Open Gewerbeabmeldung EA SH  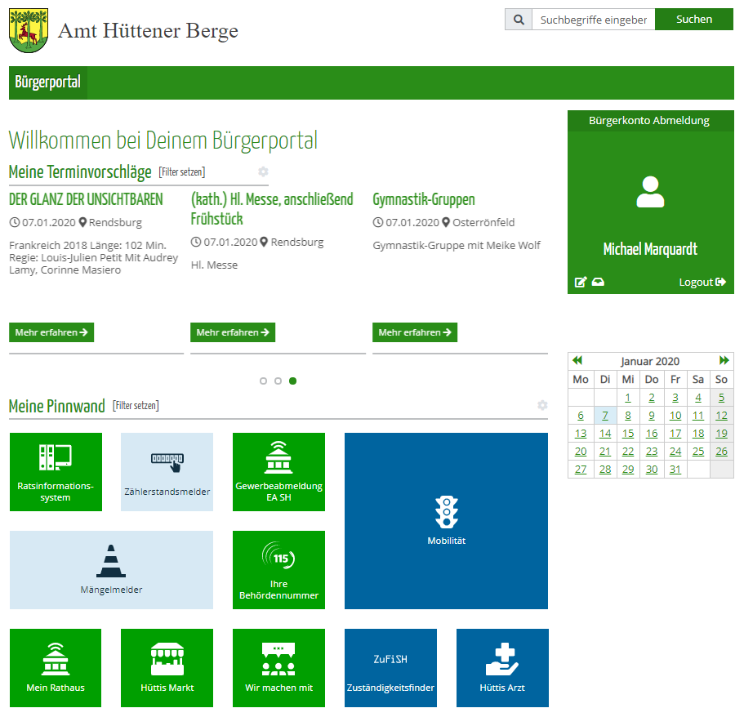pyautogui.click(x=278, y=472)
